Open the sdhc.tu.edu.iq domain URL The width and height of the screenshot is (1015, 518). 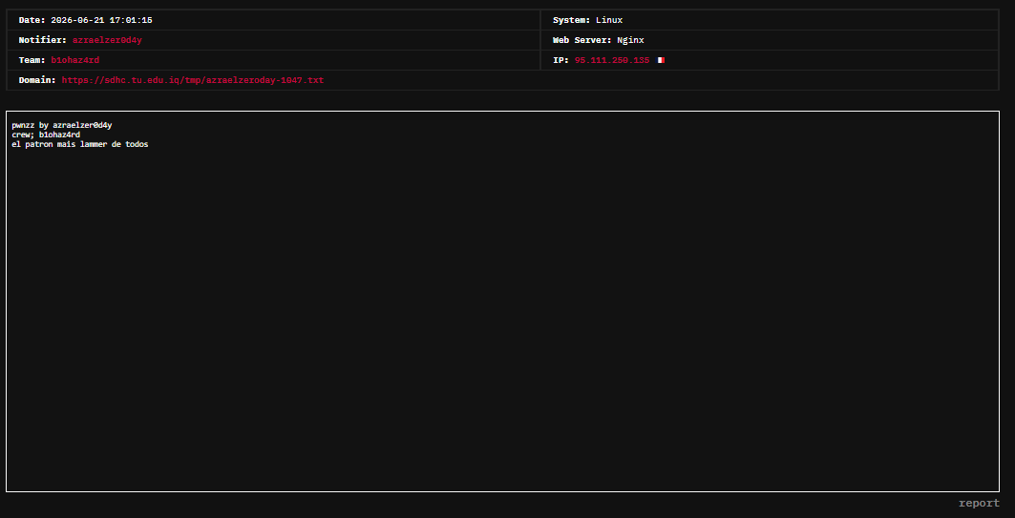pos(192,80)
